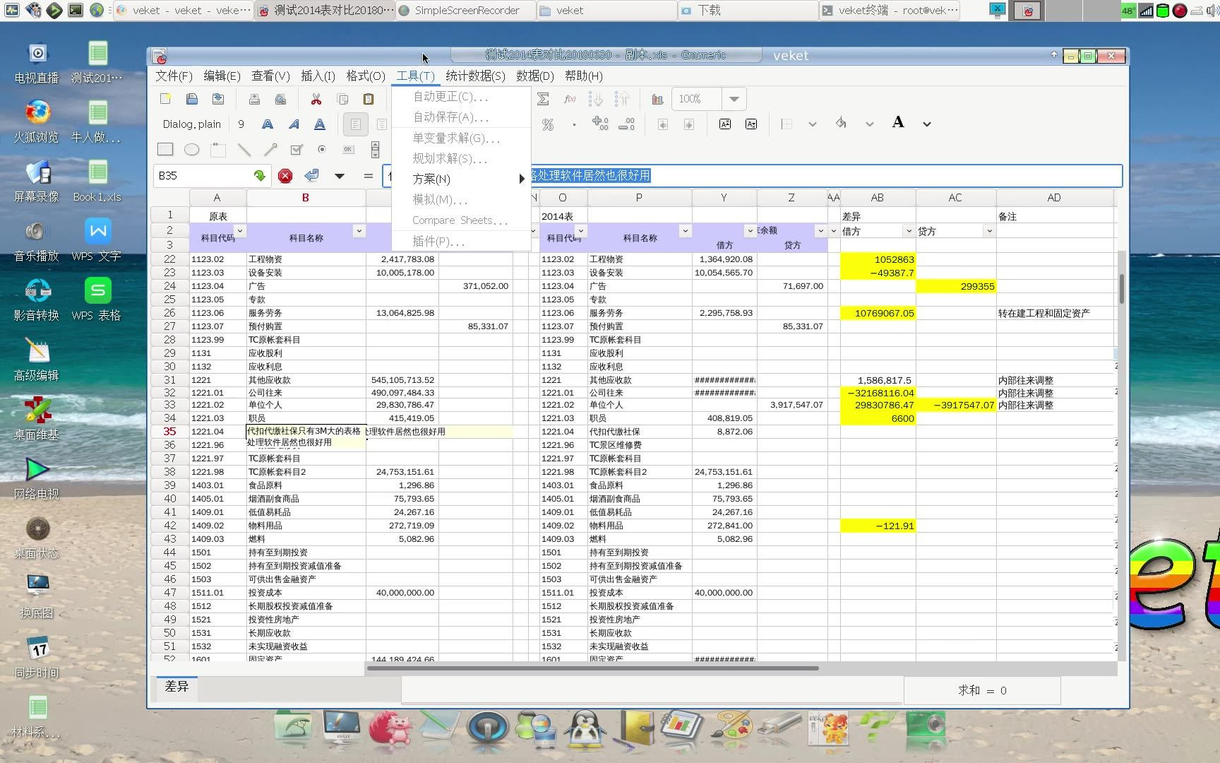Pick font color with the bold A
The image size is (1220, 763).
tap(898, 123)
